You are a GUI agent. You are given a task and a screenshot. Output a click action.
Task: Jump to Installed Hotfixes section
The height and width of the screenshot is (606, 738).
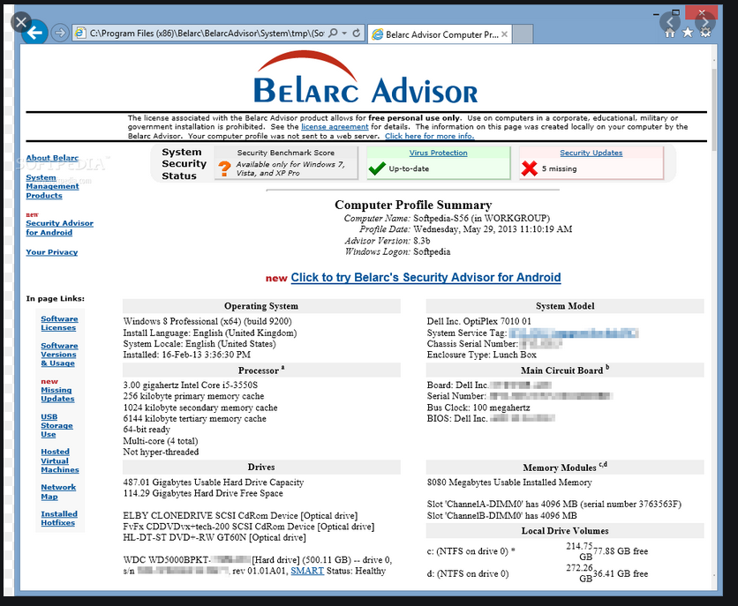point(59,518)
